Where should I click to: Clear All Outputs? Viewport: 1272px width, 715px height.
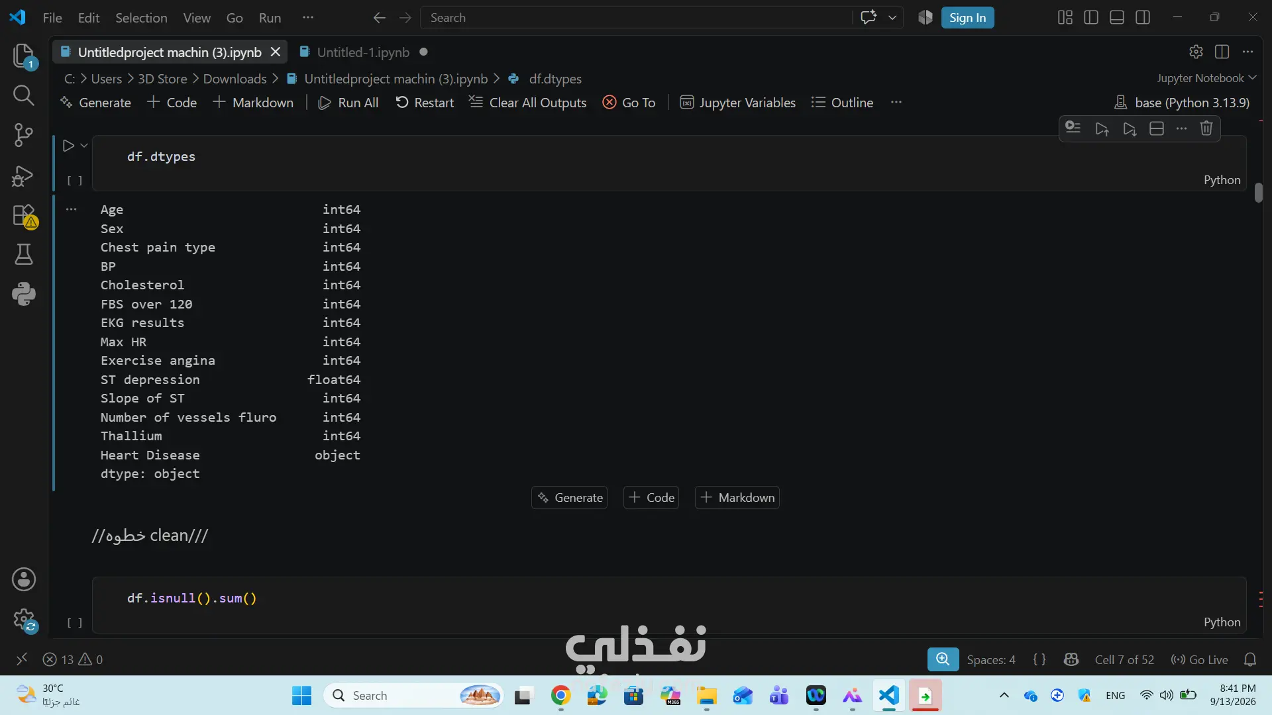[528, 103]
